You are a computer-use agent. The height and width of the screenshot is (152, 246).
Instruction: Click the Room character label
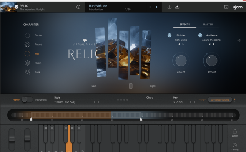coord(38,63)
